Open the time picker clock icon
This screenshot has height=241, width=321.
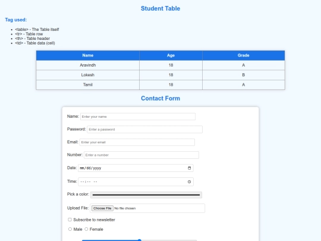[190, 181]
